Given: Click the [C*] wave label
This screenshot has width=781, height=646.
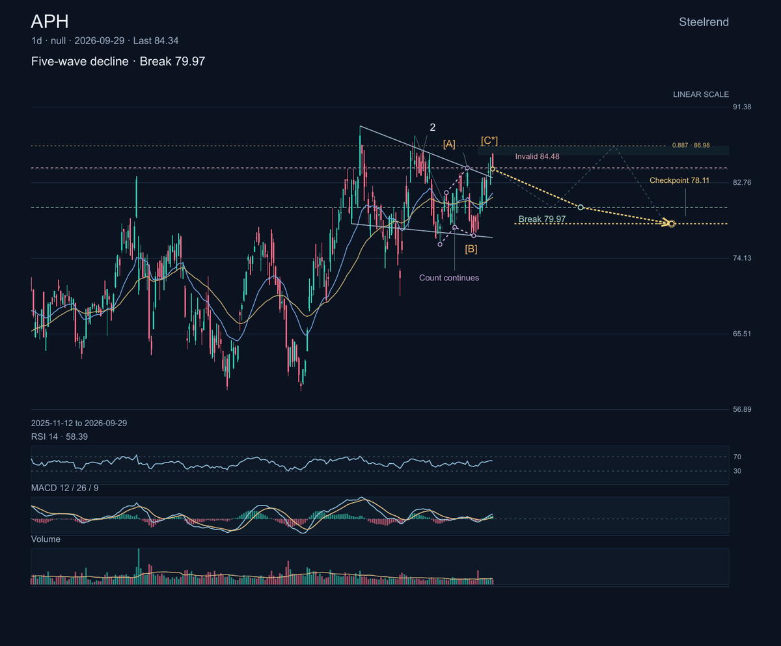Looking at the screenshot, I should tap(489, 140).
